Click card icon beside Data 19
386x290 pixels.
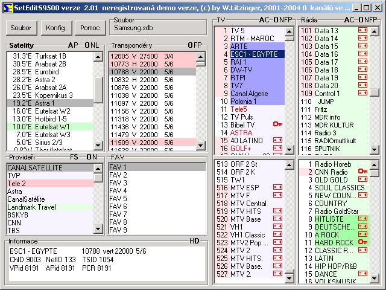click(362, 77)
